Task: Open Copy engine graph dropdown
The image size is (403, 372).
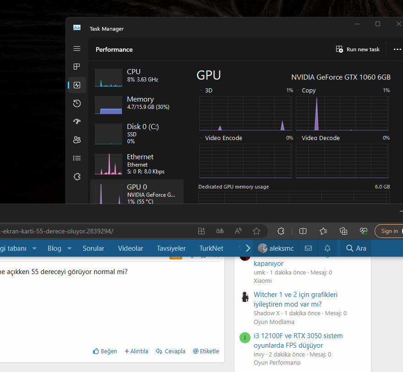Action: point(298,90)
